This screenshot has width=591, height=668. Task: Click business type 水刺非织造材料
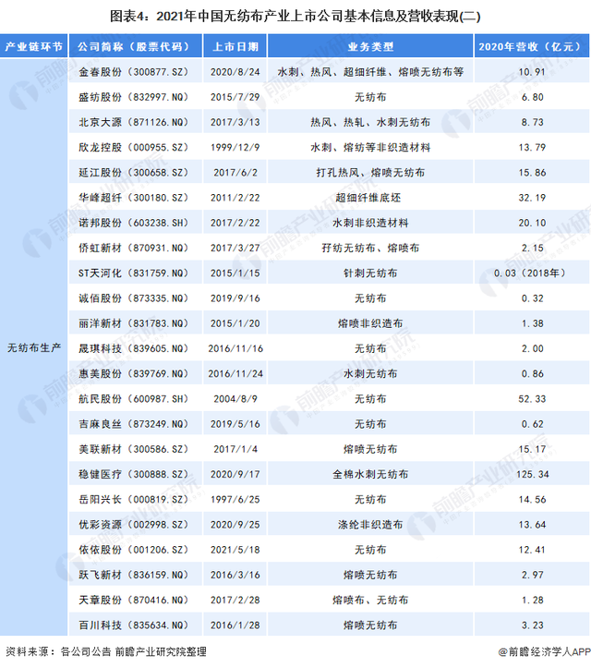coord(370,223)
